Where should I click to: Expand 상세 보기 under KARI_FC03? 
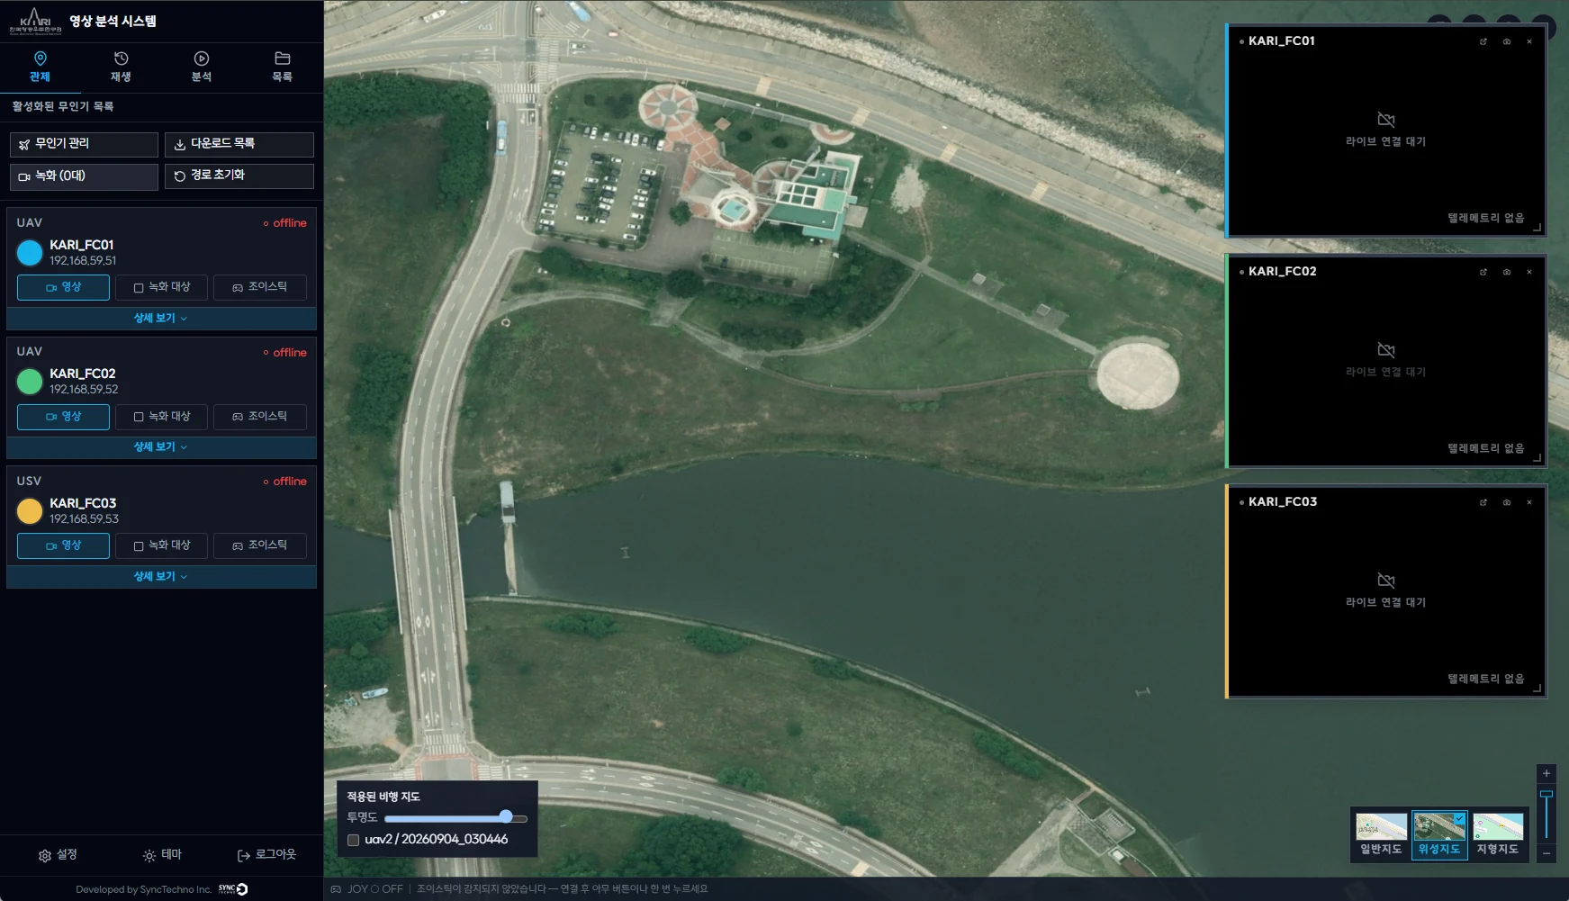[x=161, y=577]
